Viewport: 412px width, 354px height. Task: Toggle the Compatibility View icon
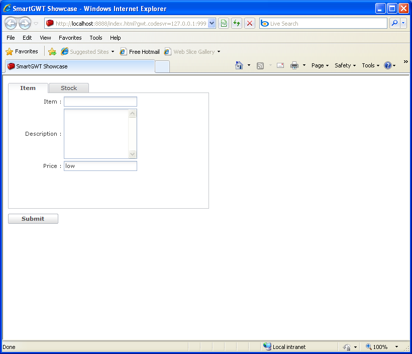pos(224,24)
